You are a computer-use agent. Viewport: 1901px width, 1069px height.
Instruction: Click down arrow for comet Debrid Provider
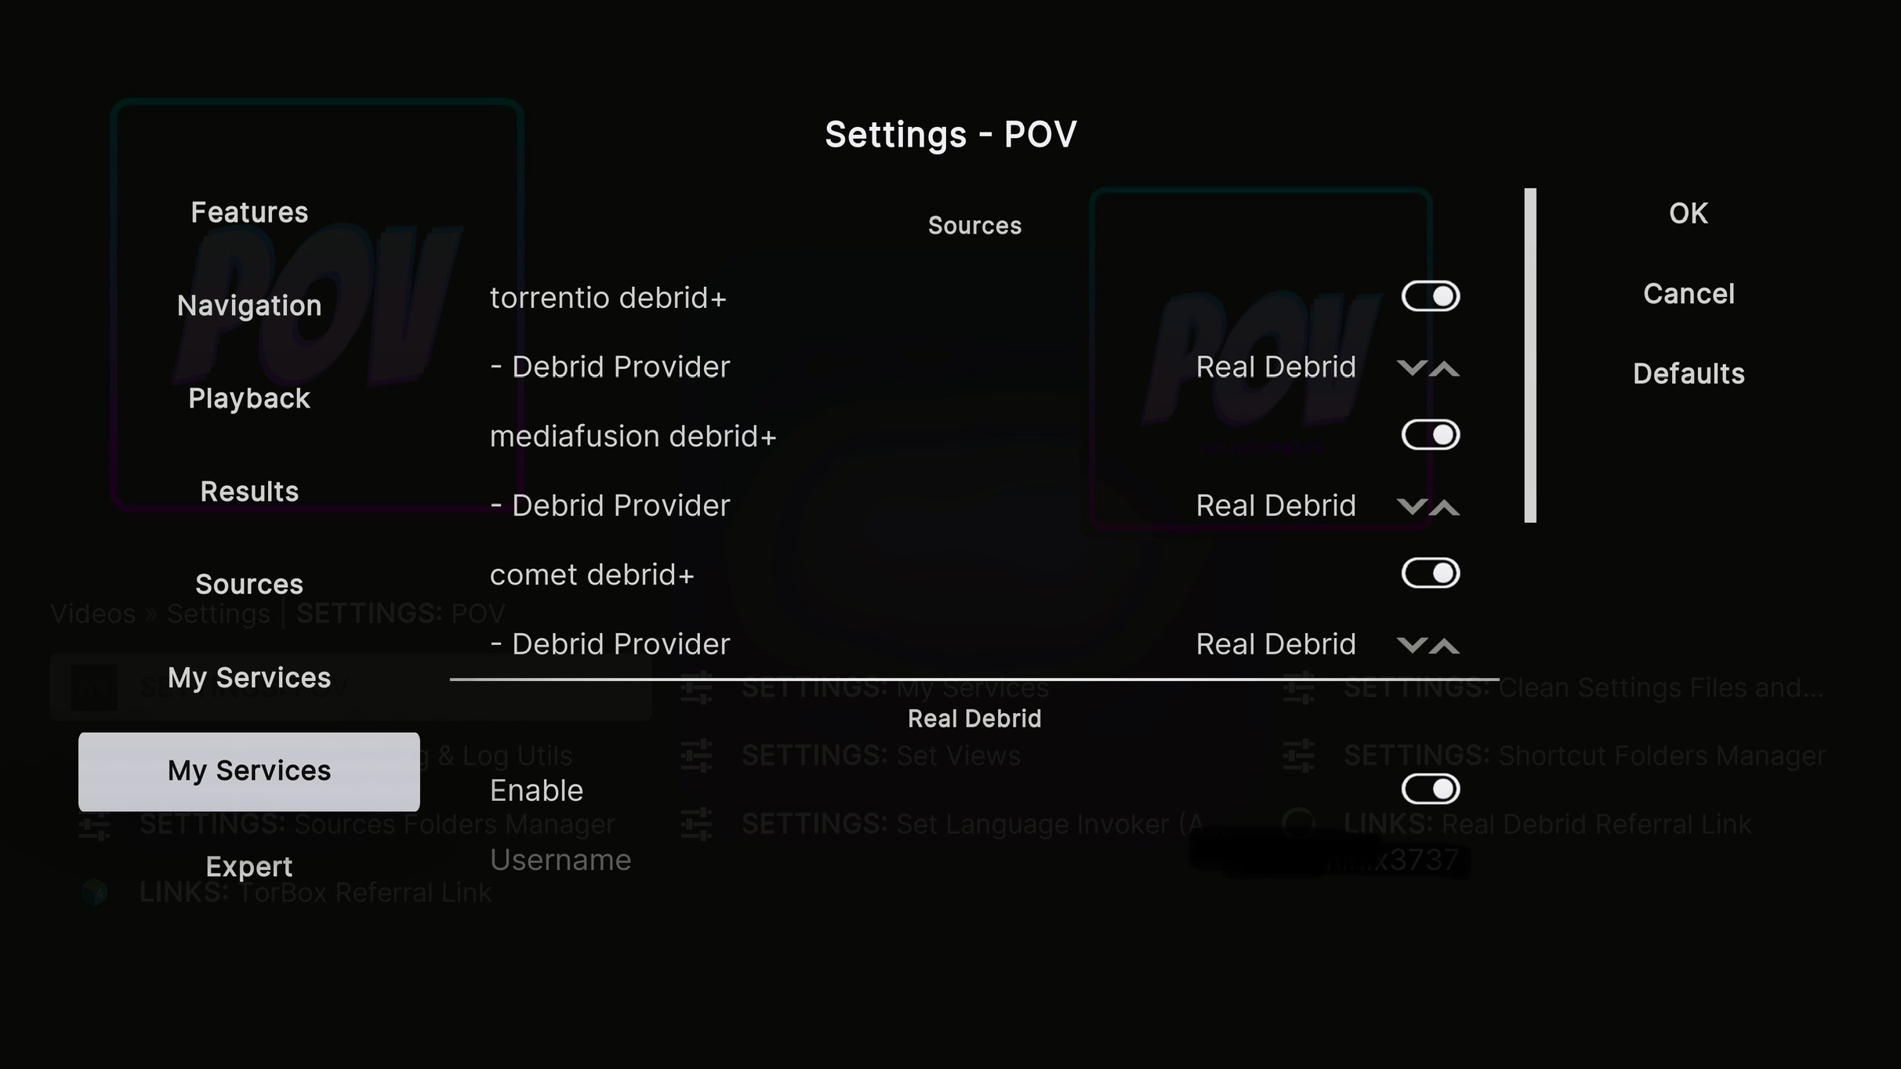click(x=1412, y=645)
